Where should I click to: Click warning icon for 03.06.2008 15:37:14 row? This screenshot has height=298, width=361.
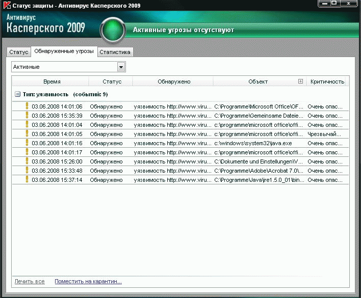click(x=27, y=180)
